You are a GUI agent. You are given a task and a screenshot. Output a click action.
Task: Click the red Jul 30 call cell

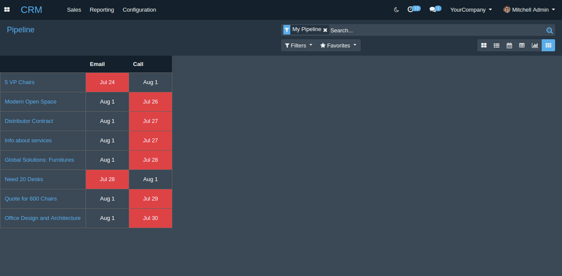(150, 218)
